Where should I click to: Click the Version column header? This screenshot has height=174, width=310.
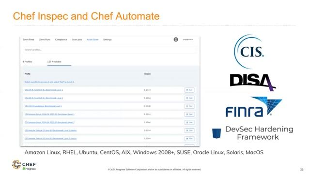tap(147, 74)
